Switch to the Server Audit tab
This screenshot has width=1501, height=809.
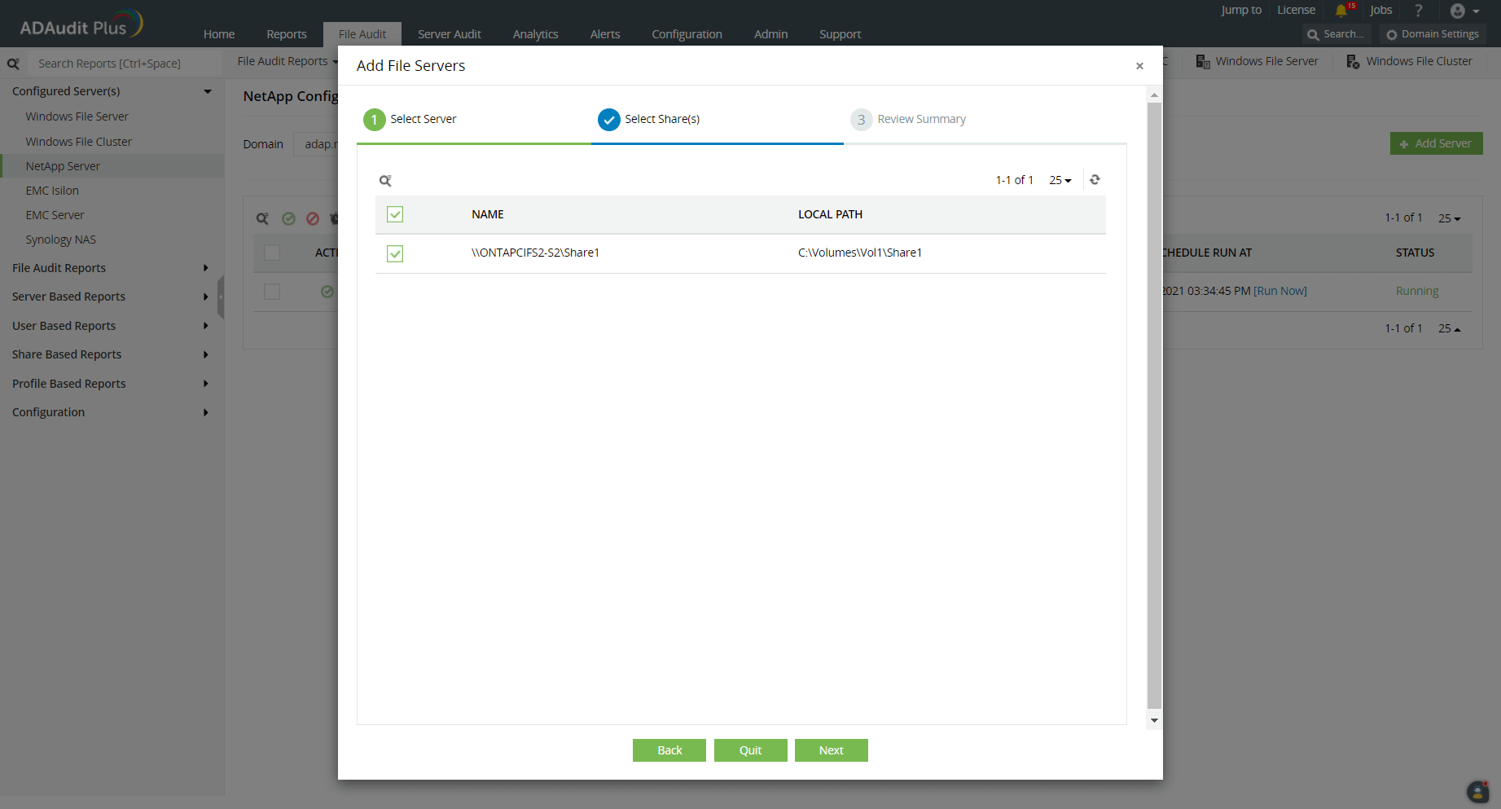(x=450, y=34)
